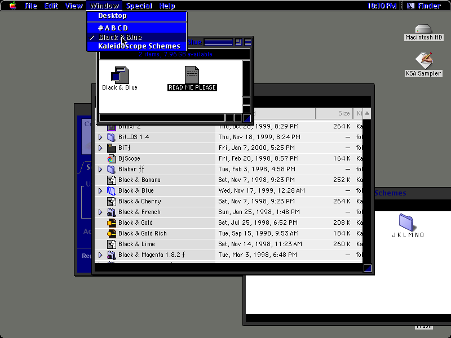Expand the Bit_OS 1.4 folder
Image resolution: width=451 pixels, height=338 pixels.
100,137
